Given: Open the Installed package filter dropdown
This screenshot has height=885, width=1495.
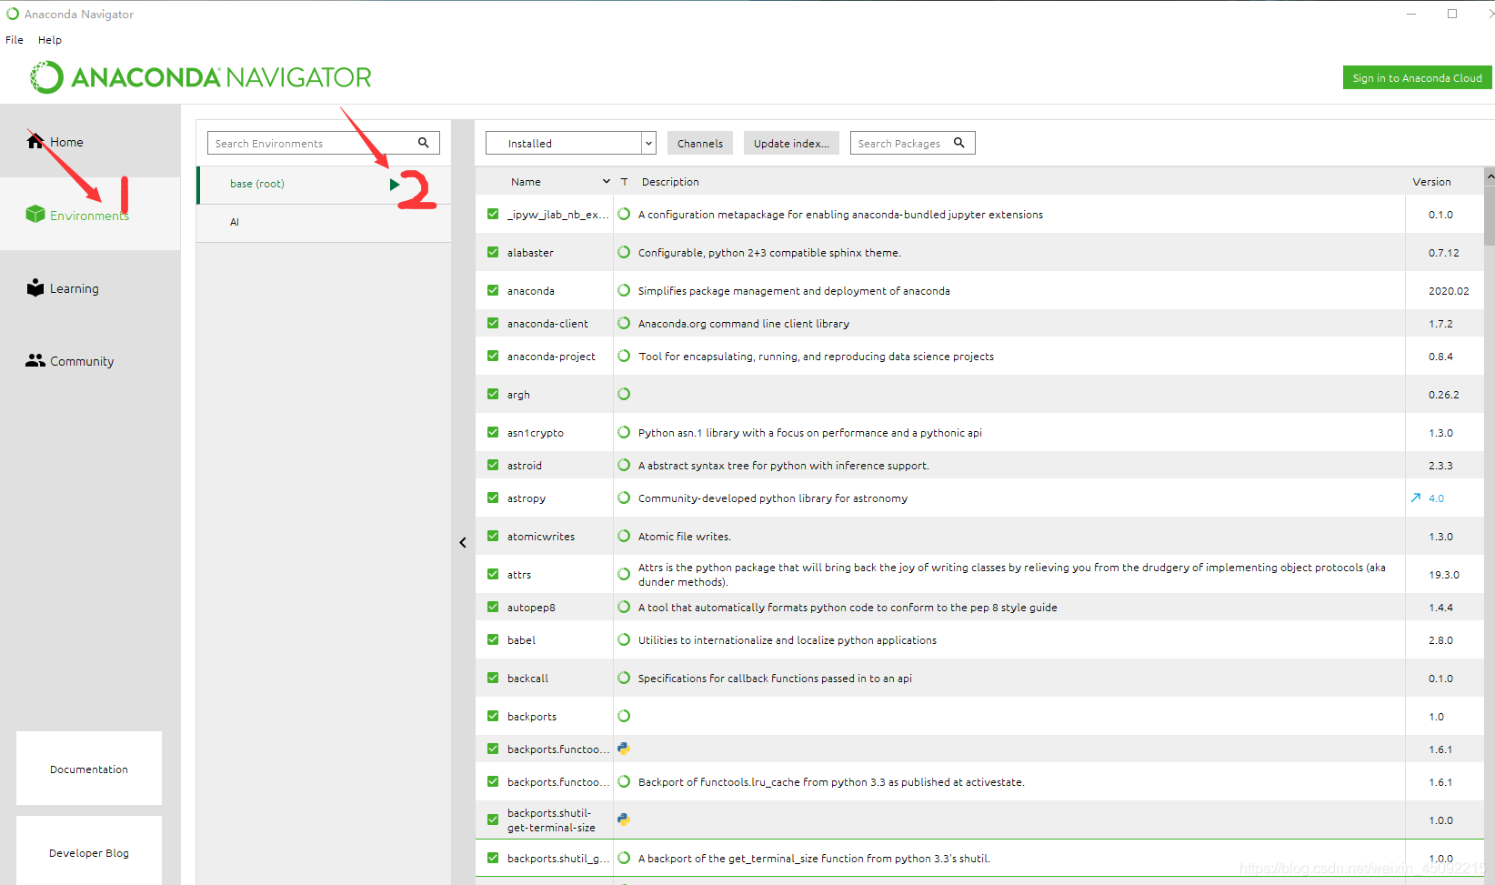Looking at the screenshot, I should coord(571,143).
